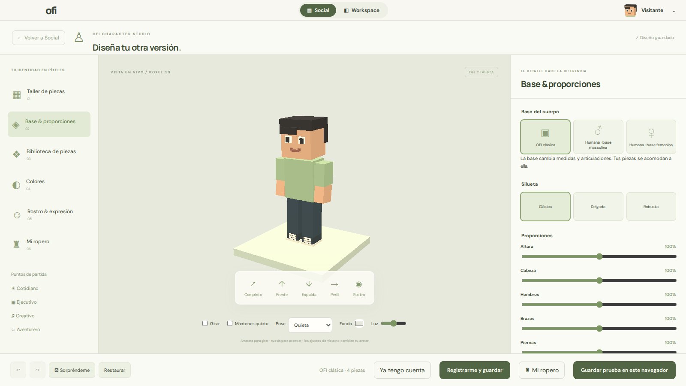Open Base & proporciones section
The image size is (686, 386).
(x=49, y=124)
